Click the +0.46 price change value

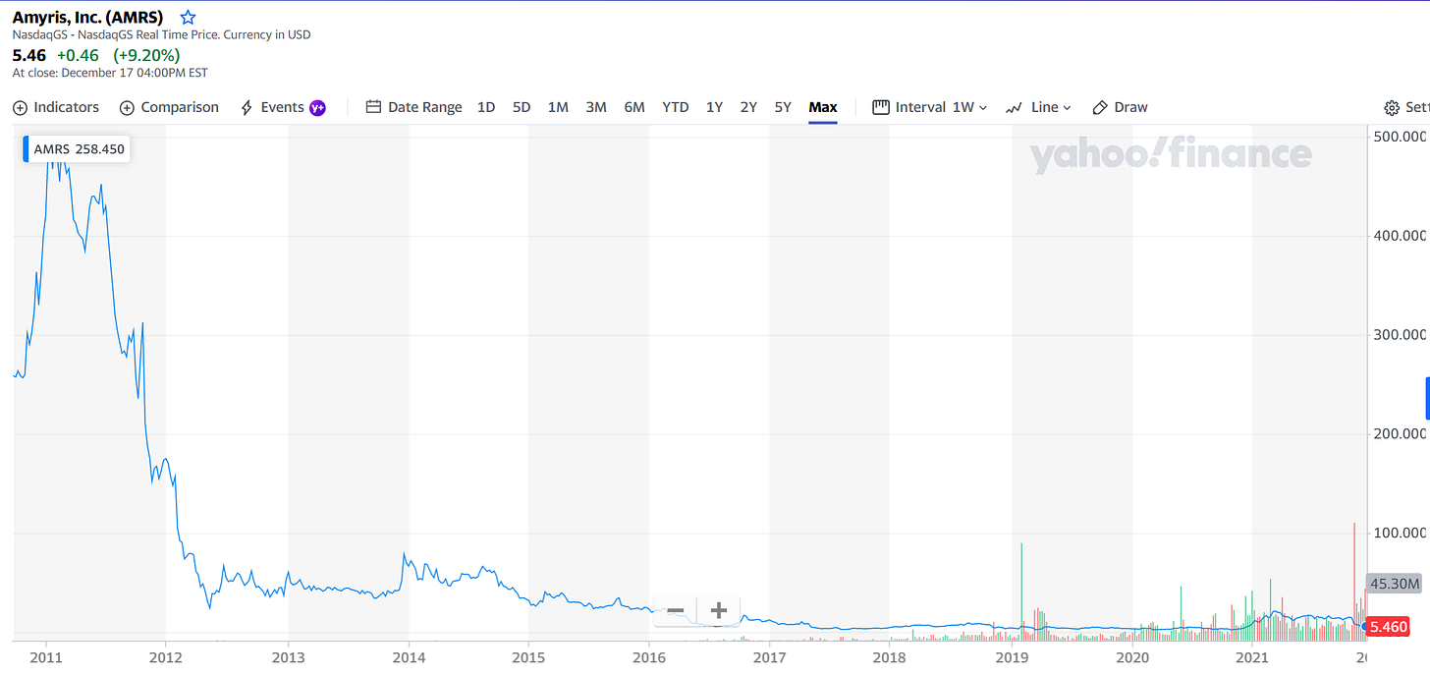click(78, 55)
